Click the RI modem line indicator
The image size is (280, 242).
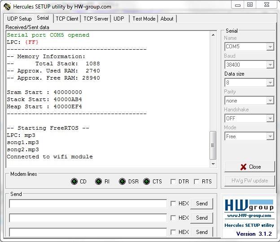click(x=98, y=182)
